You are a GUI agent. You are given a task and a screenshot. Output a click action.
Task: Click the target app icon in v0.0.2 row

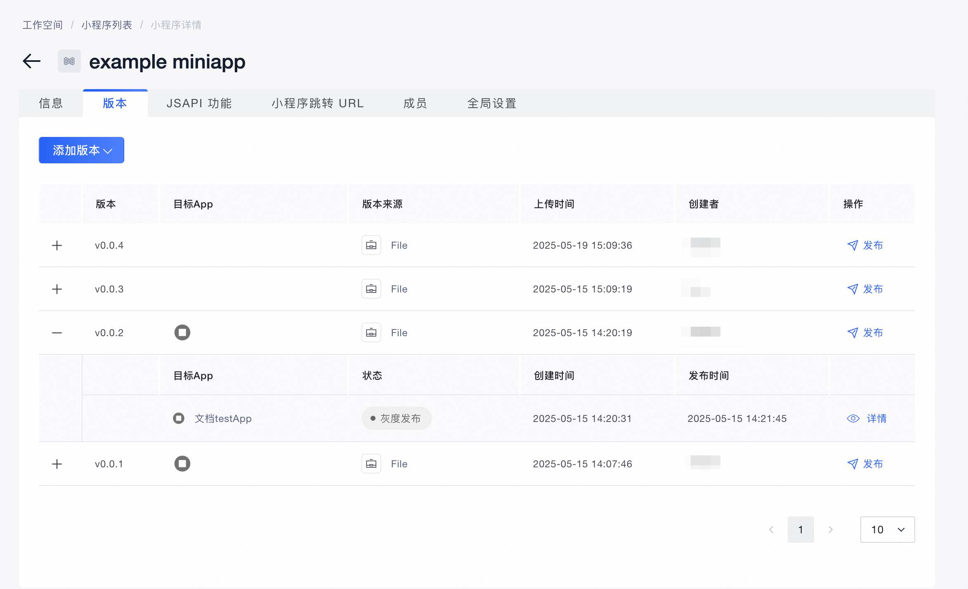(182, 332)
